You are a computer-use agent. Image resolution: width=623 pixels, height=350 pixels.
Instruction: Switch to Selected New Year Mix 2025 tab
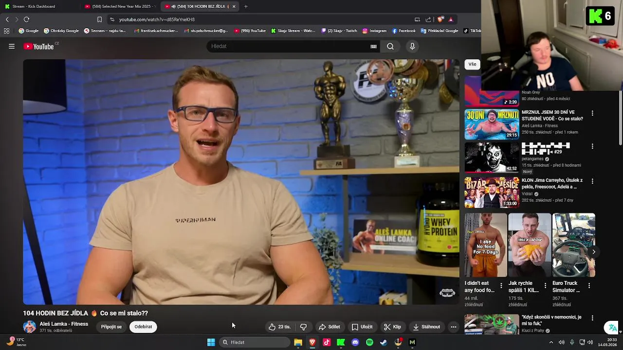click(x=119, y=6)
